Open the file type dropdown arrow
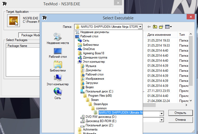The image size is (198, 134). coord(162,120)
